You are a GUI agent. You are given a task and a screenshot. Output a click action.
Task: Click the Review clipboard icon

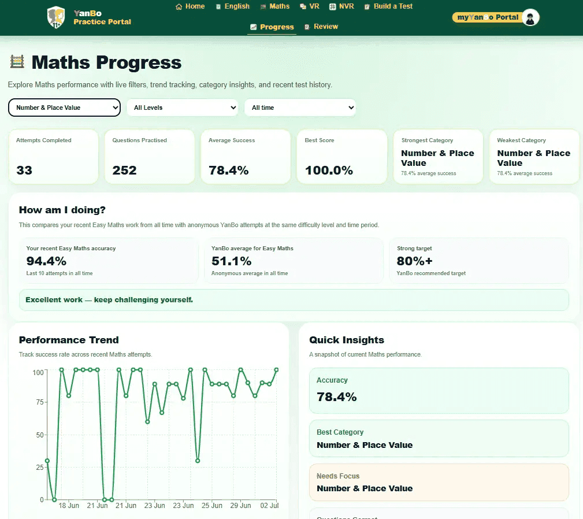(307, 27)
